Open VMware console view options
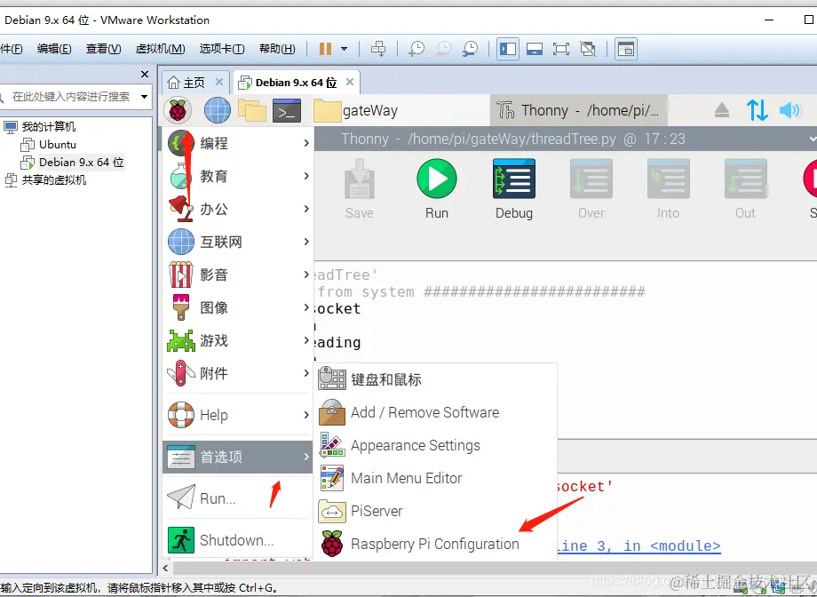Image resolution: width=817 pixels, height=597 pixels. pyautogui.click(x=626, y=49)
